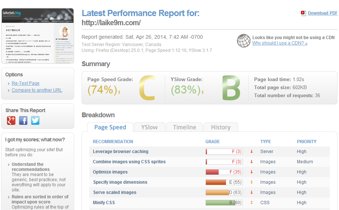The height and width of the screenshot is (210, 339).
Task: Click the CSS type in Minify CSS row
Action: (265, 203)
